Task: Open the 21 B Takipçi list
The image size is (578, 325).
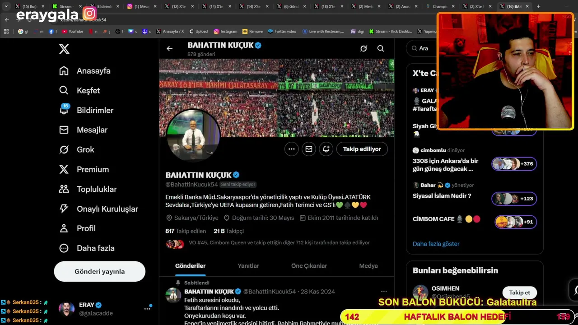Action: point(228,231)
